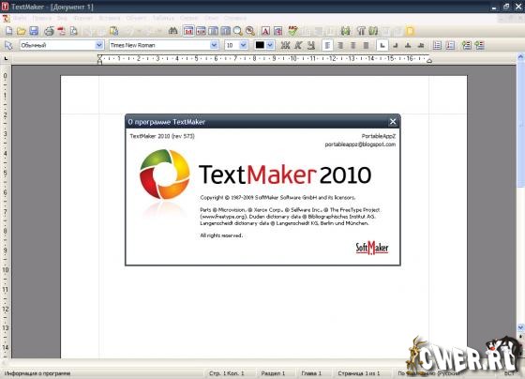The width and height of the screenshot is (525, 379).
Task: Toggle the second view mode icon after binoculars
Action: click(x=201, y=31)
